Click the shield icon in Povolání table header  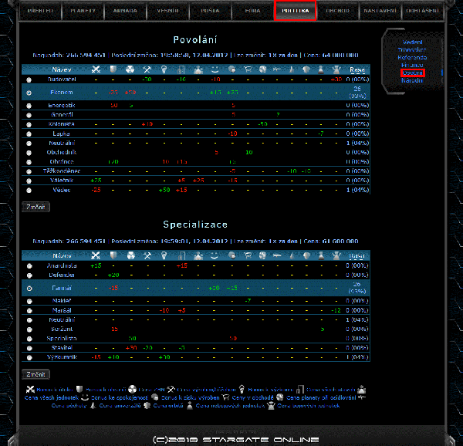pos(113,69)
